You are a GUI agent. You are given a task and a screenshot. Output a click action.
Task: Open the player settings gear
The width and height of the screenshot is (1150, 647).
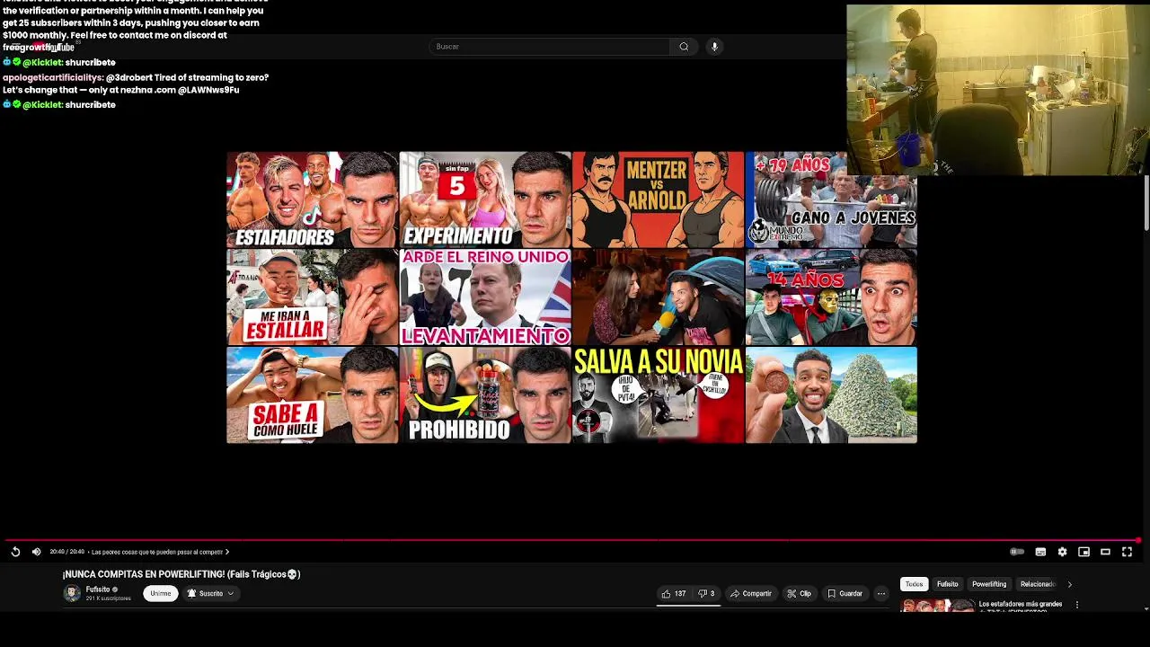point(1062,552)
